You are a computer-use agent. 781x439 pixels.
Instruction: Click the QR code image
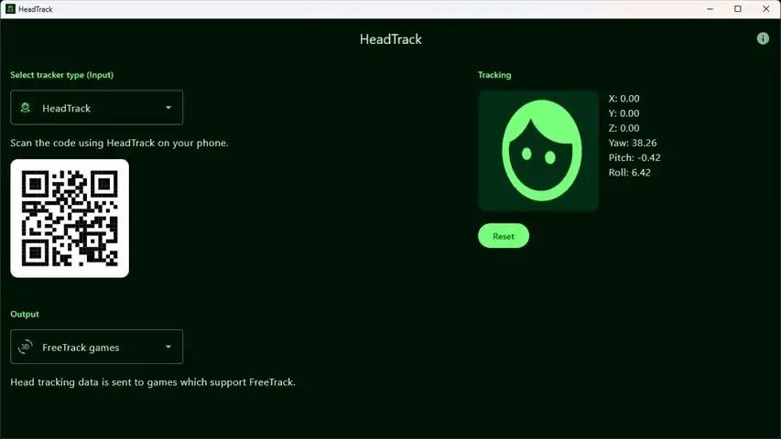[x=70, y=219]
